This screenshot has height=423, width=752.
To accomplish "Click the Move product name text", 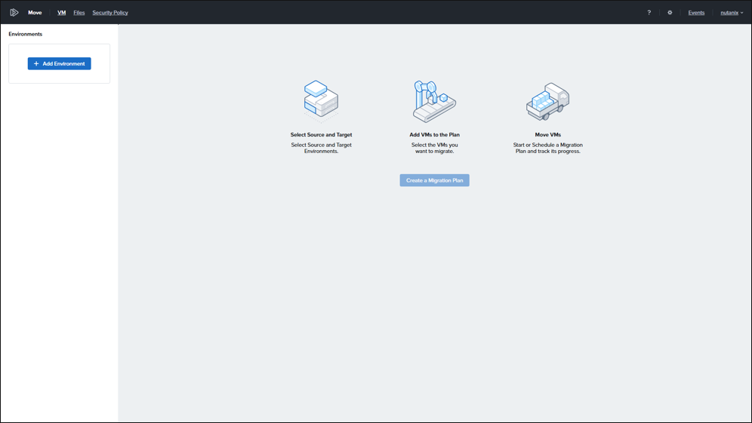I will pyautogui.click(x=35, y=13).
